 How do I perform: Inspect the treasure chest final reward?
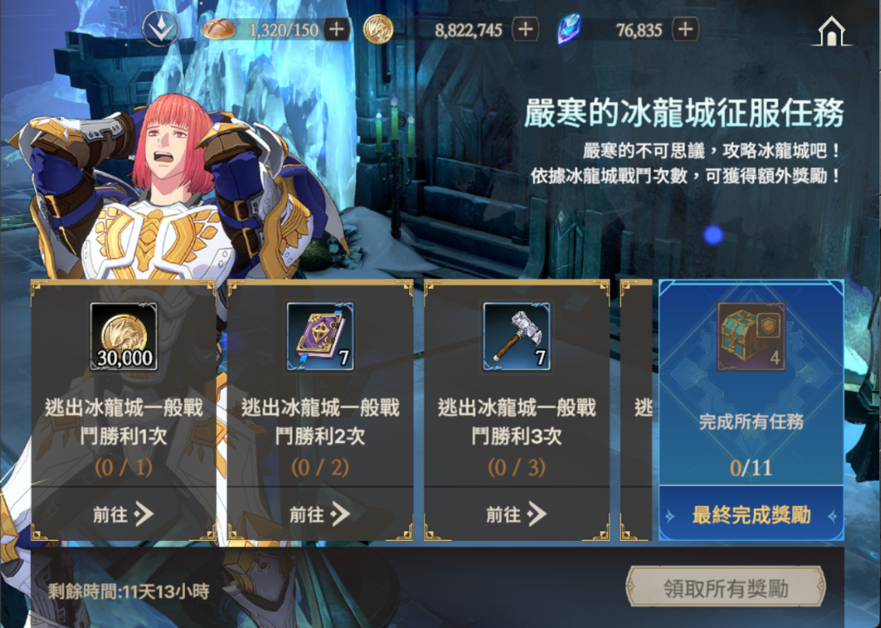[x=751, y=336]
